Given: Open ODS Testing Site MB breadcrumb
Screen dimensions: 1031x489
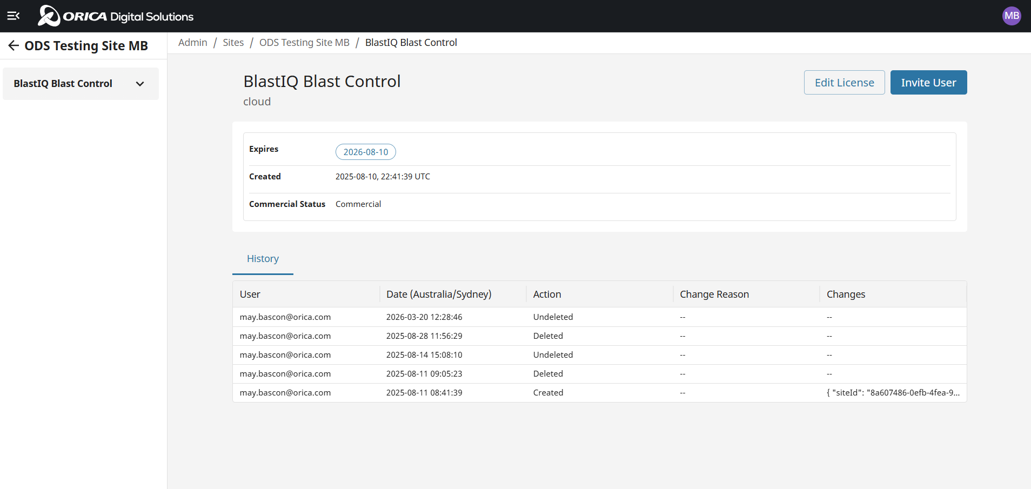Looking at the screenshot, I should (304, 43).
